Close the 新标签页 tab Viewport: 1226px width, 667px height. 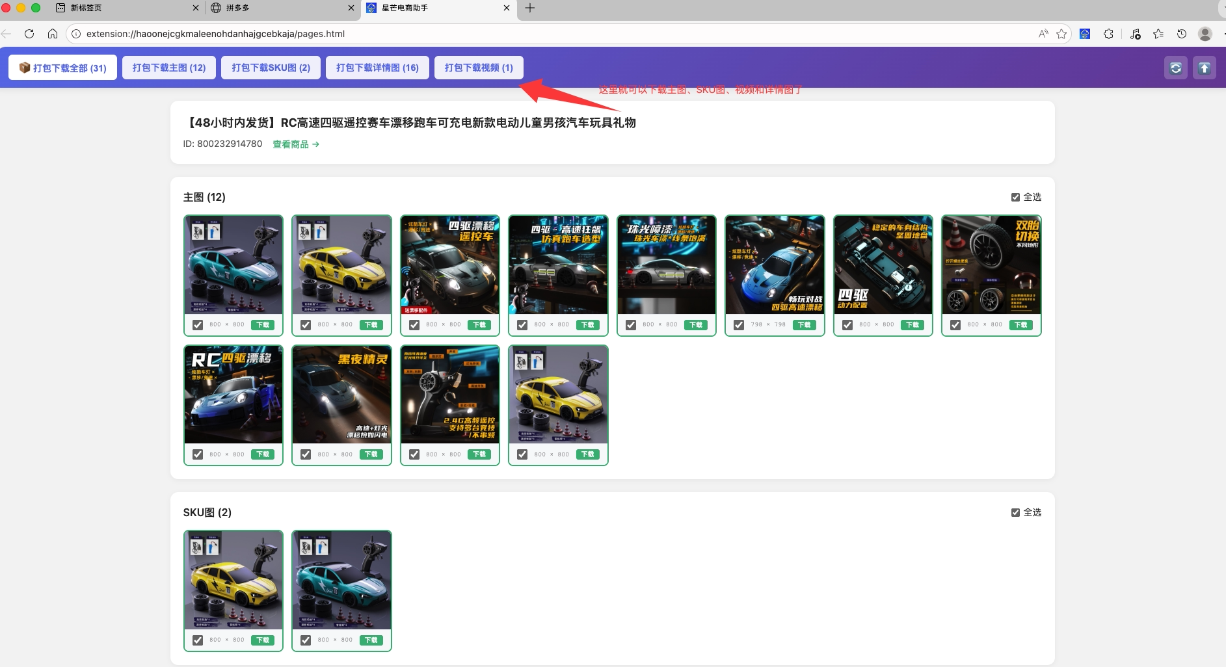point(196,8)
